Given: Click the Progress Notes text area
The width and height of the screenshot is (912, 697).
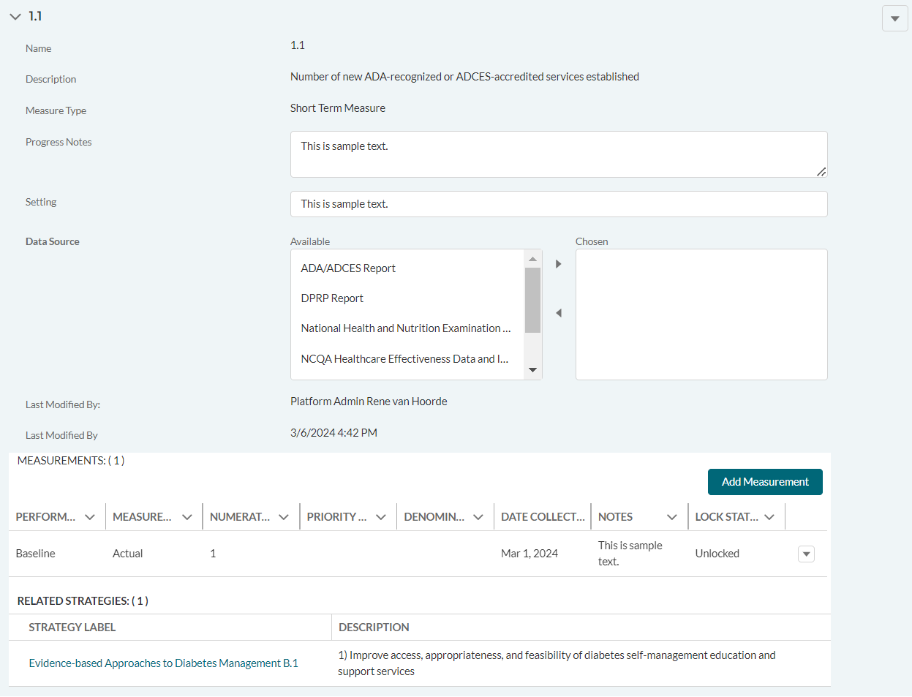Looking at the screenshot, I should [x=559, y=154].
